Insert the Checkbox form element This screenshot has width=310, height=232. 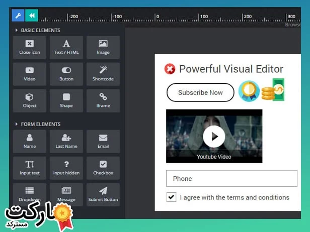coord(103,168)
